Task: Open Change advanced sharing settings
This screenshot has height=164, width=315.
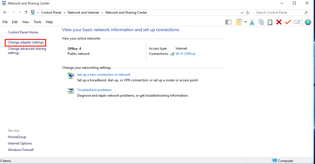Action: [27, 51]
